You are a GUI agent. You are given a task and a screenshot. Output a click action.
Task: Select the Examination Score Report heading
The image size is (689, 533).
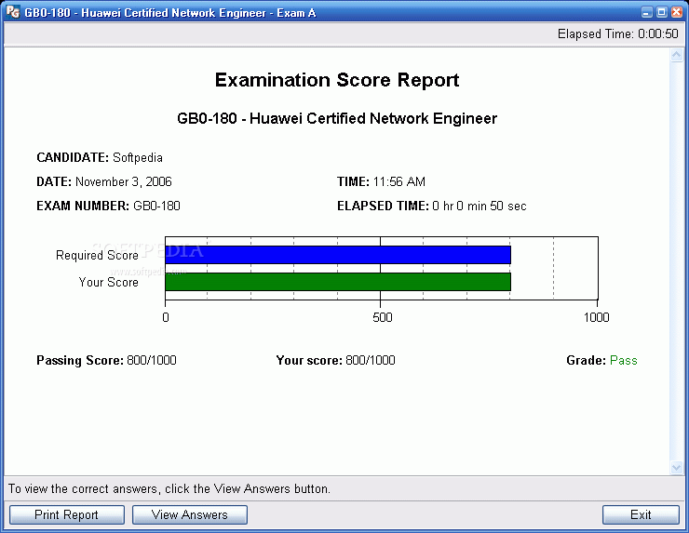[337, 80]
